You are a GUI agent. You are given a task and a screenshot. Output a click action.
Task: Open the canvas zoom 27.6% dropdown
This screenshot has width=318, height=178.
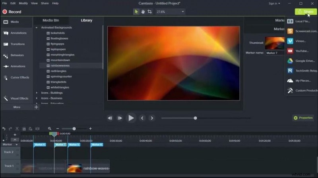click(x=170, y=12)
